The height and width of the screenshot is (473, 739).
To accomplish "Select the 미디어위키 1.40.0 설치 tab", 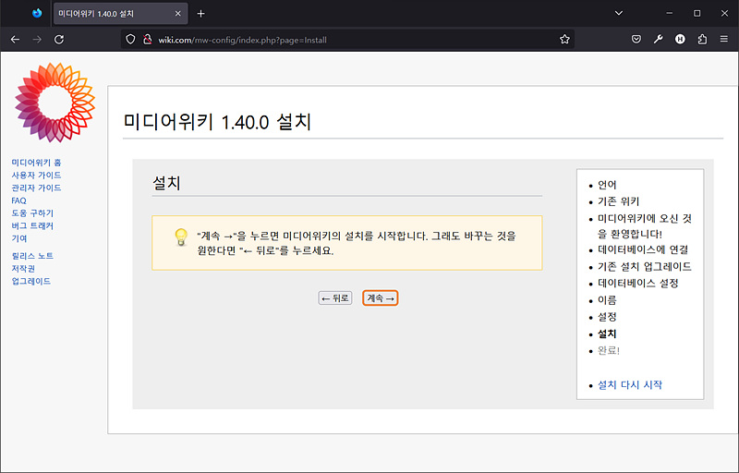I will tap(121, 14).
